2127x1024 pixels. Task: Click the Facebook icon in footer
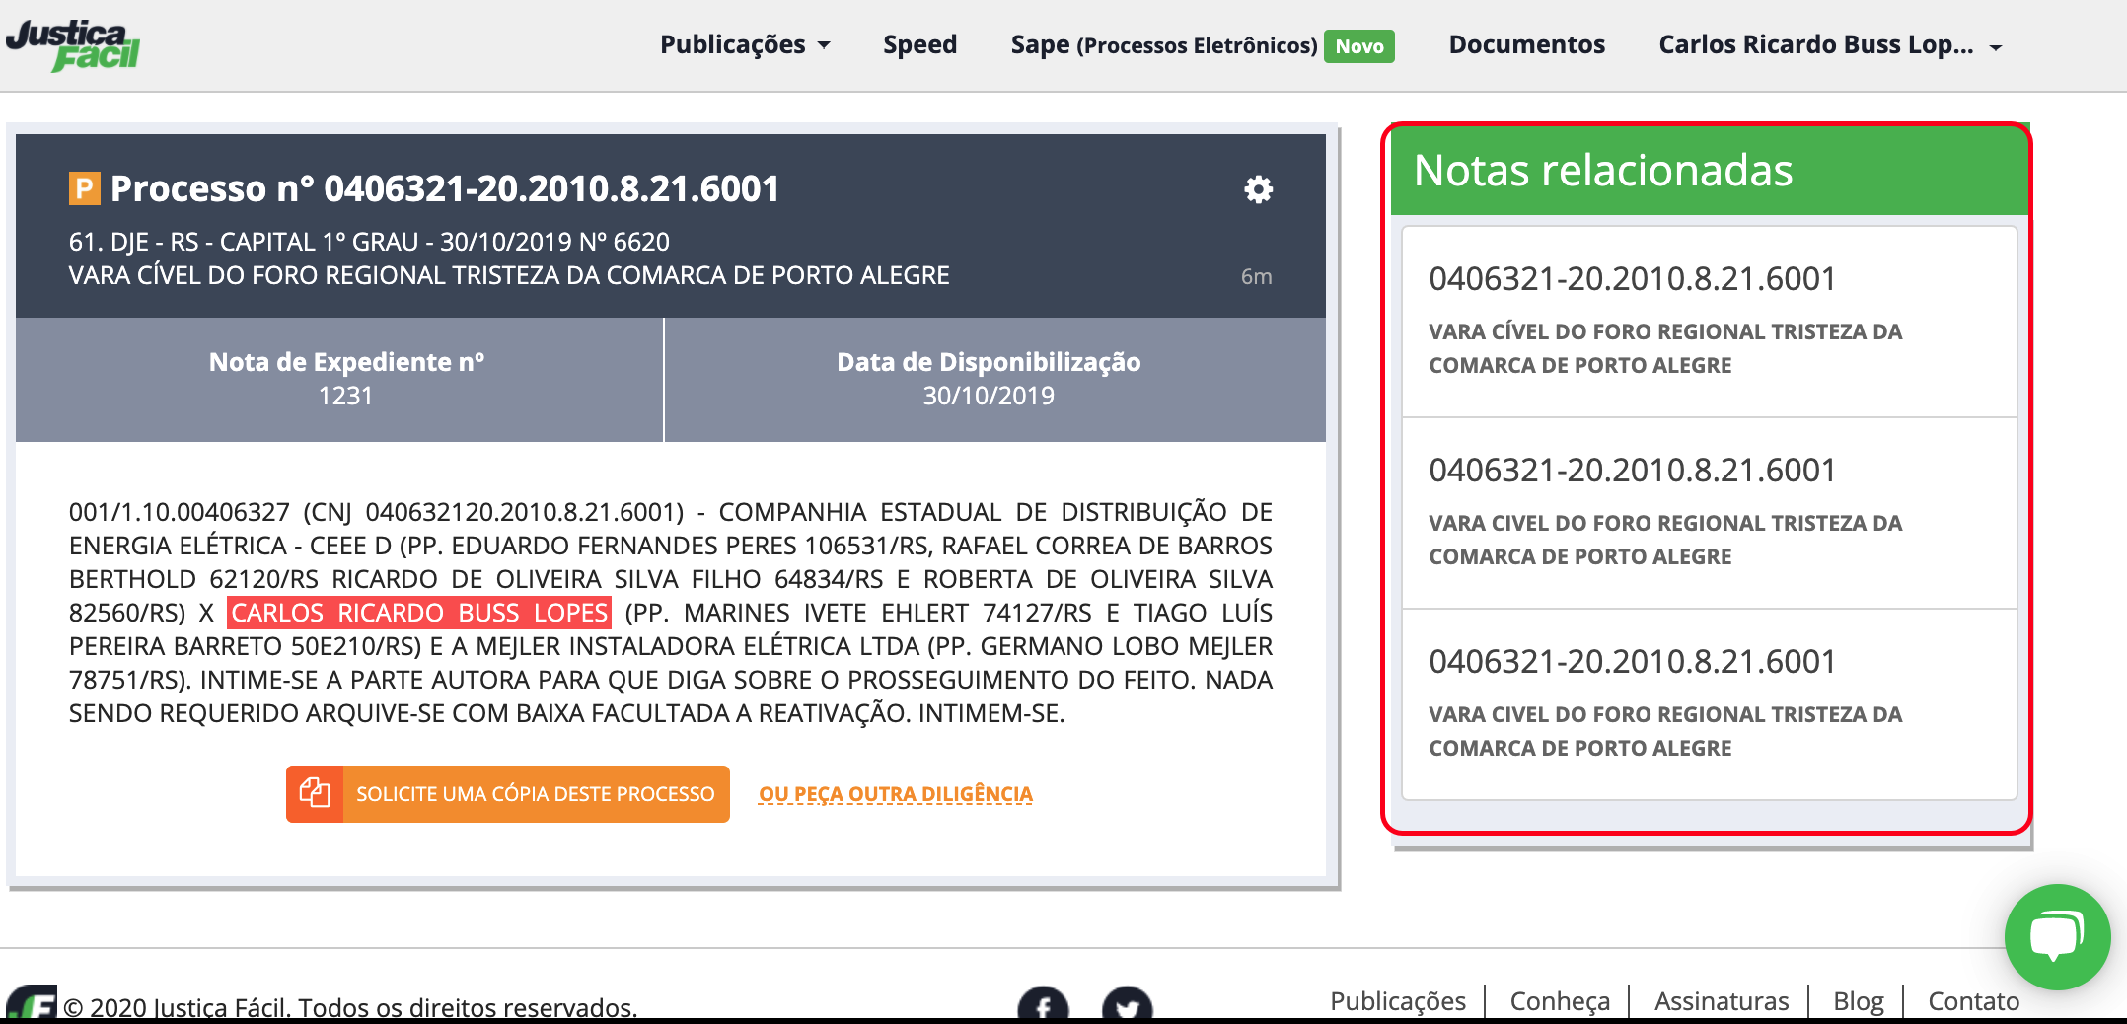(x=1043, y=1006)
